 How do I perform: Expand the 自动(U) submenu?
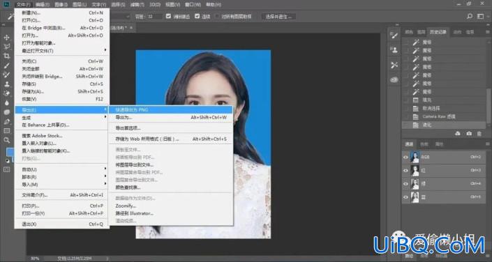(62, 169)
